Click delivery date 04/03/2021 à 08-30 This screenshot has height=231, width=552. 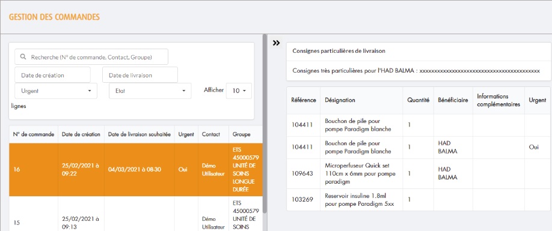[135, 170]
